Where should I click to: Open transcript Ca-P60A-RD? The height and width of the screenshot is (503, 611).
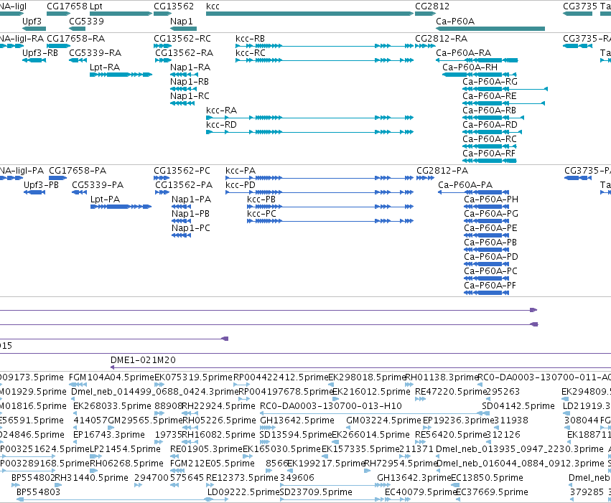point(490,125)
